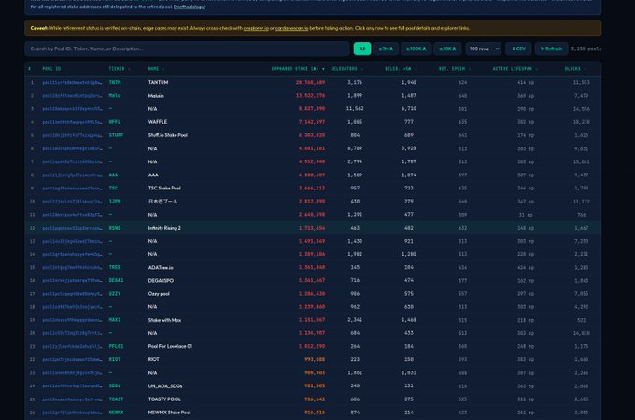Screen dimensions: 635x420
Task: Sort by Deleg. >5A column header
Action: tap(401, 69)
